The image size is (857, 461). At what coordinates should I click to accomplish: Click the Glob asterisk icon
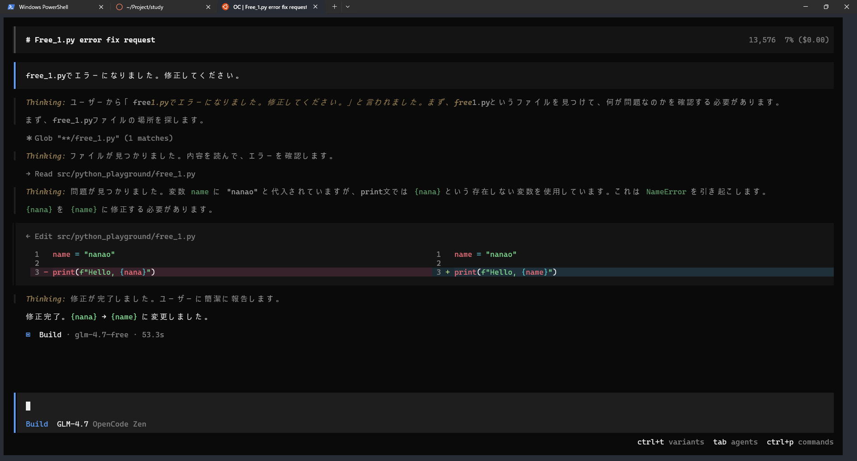(29, 138)
